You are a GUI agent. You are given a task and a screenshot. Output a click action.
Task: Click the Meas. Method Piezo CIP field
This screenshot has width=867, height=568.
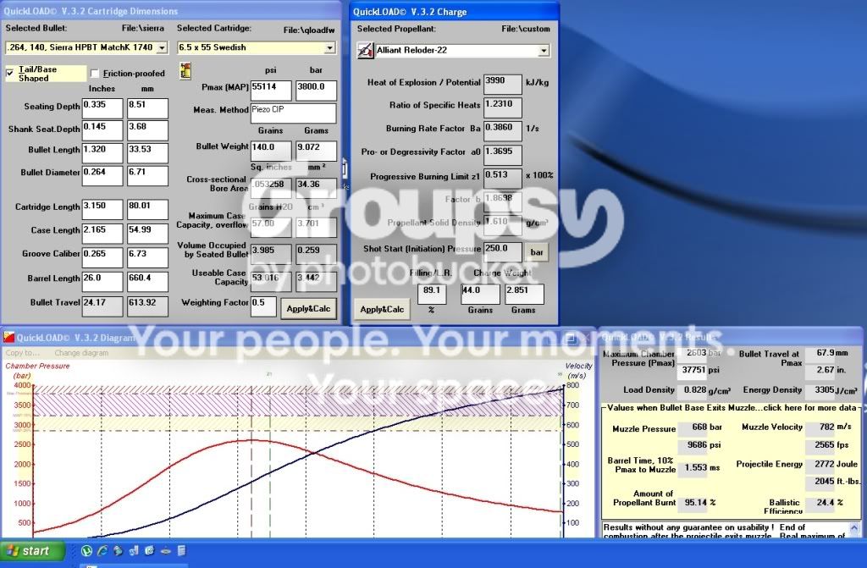[294, 113]
